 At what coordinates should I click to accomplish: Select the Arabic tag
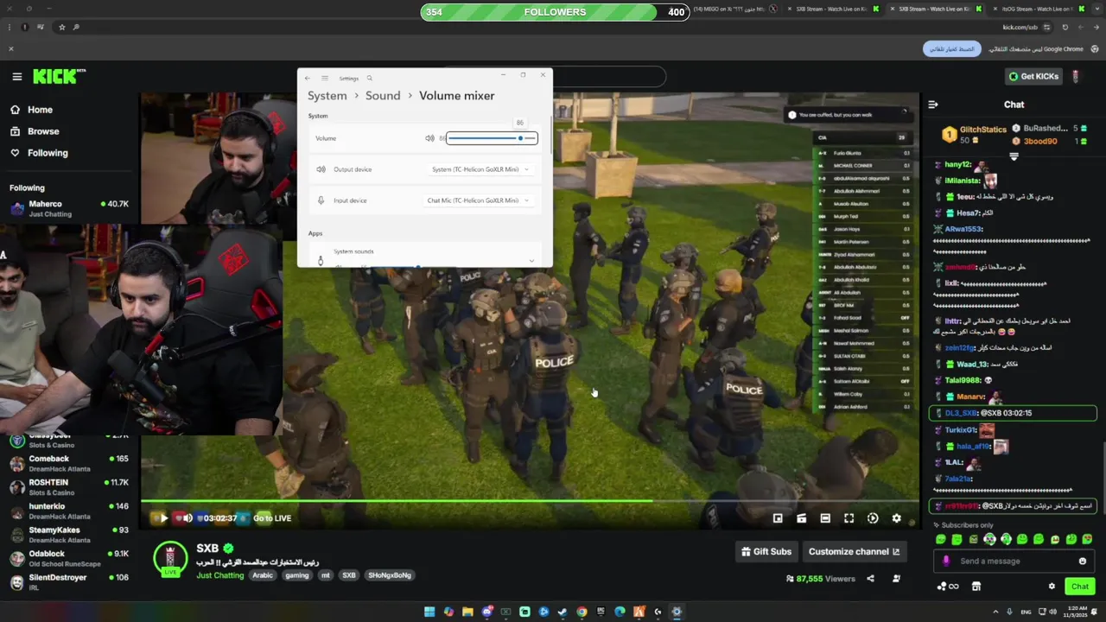[x=263, y=575]
